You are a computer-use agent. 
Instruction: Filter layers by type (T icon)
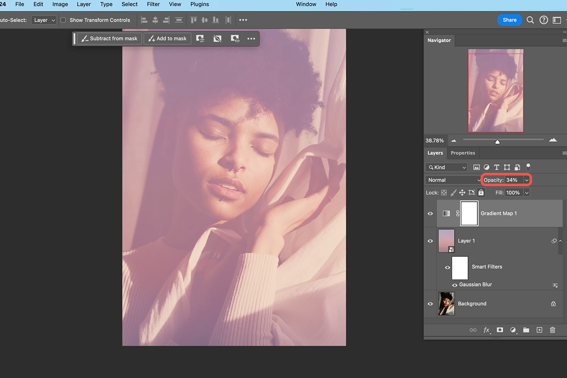pyautogui.click(x=497, y=167)
